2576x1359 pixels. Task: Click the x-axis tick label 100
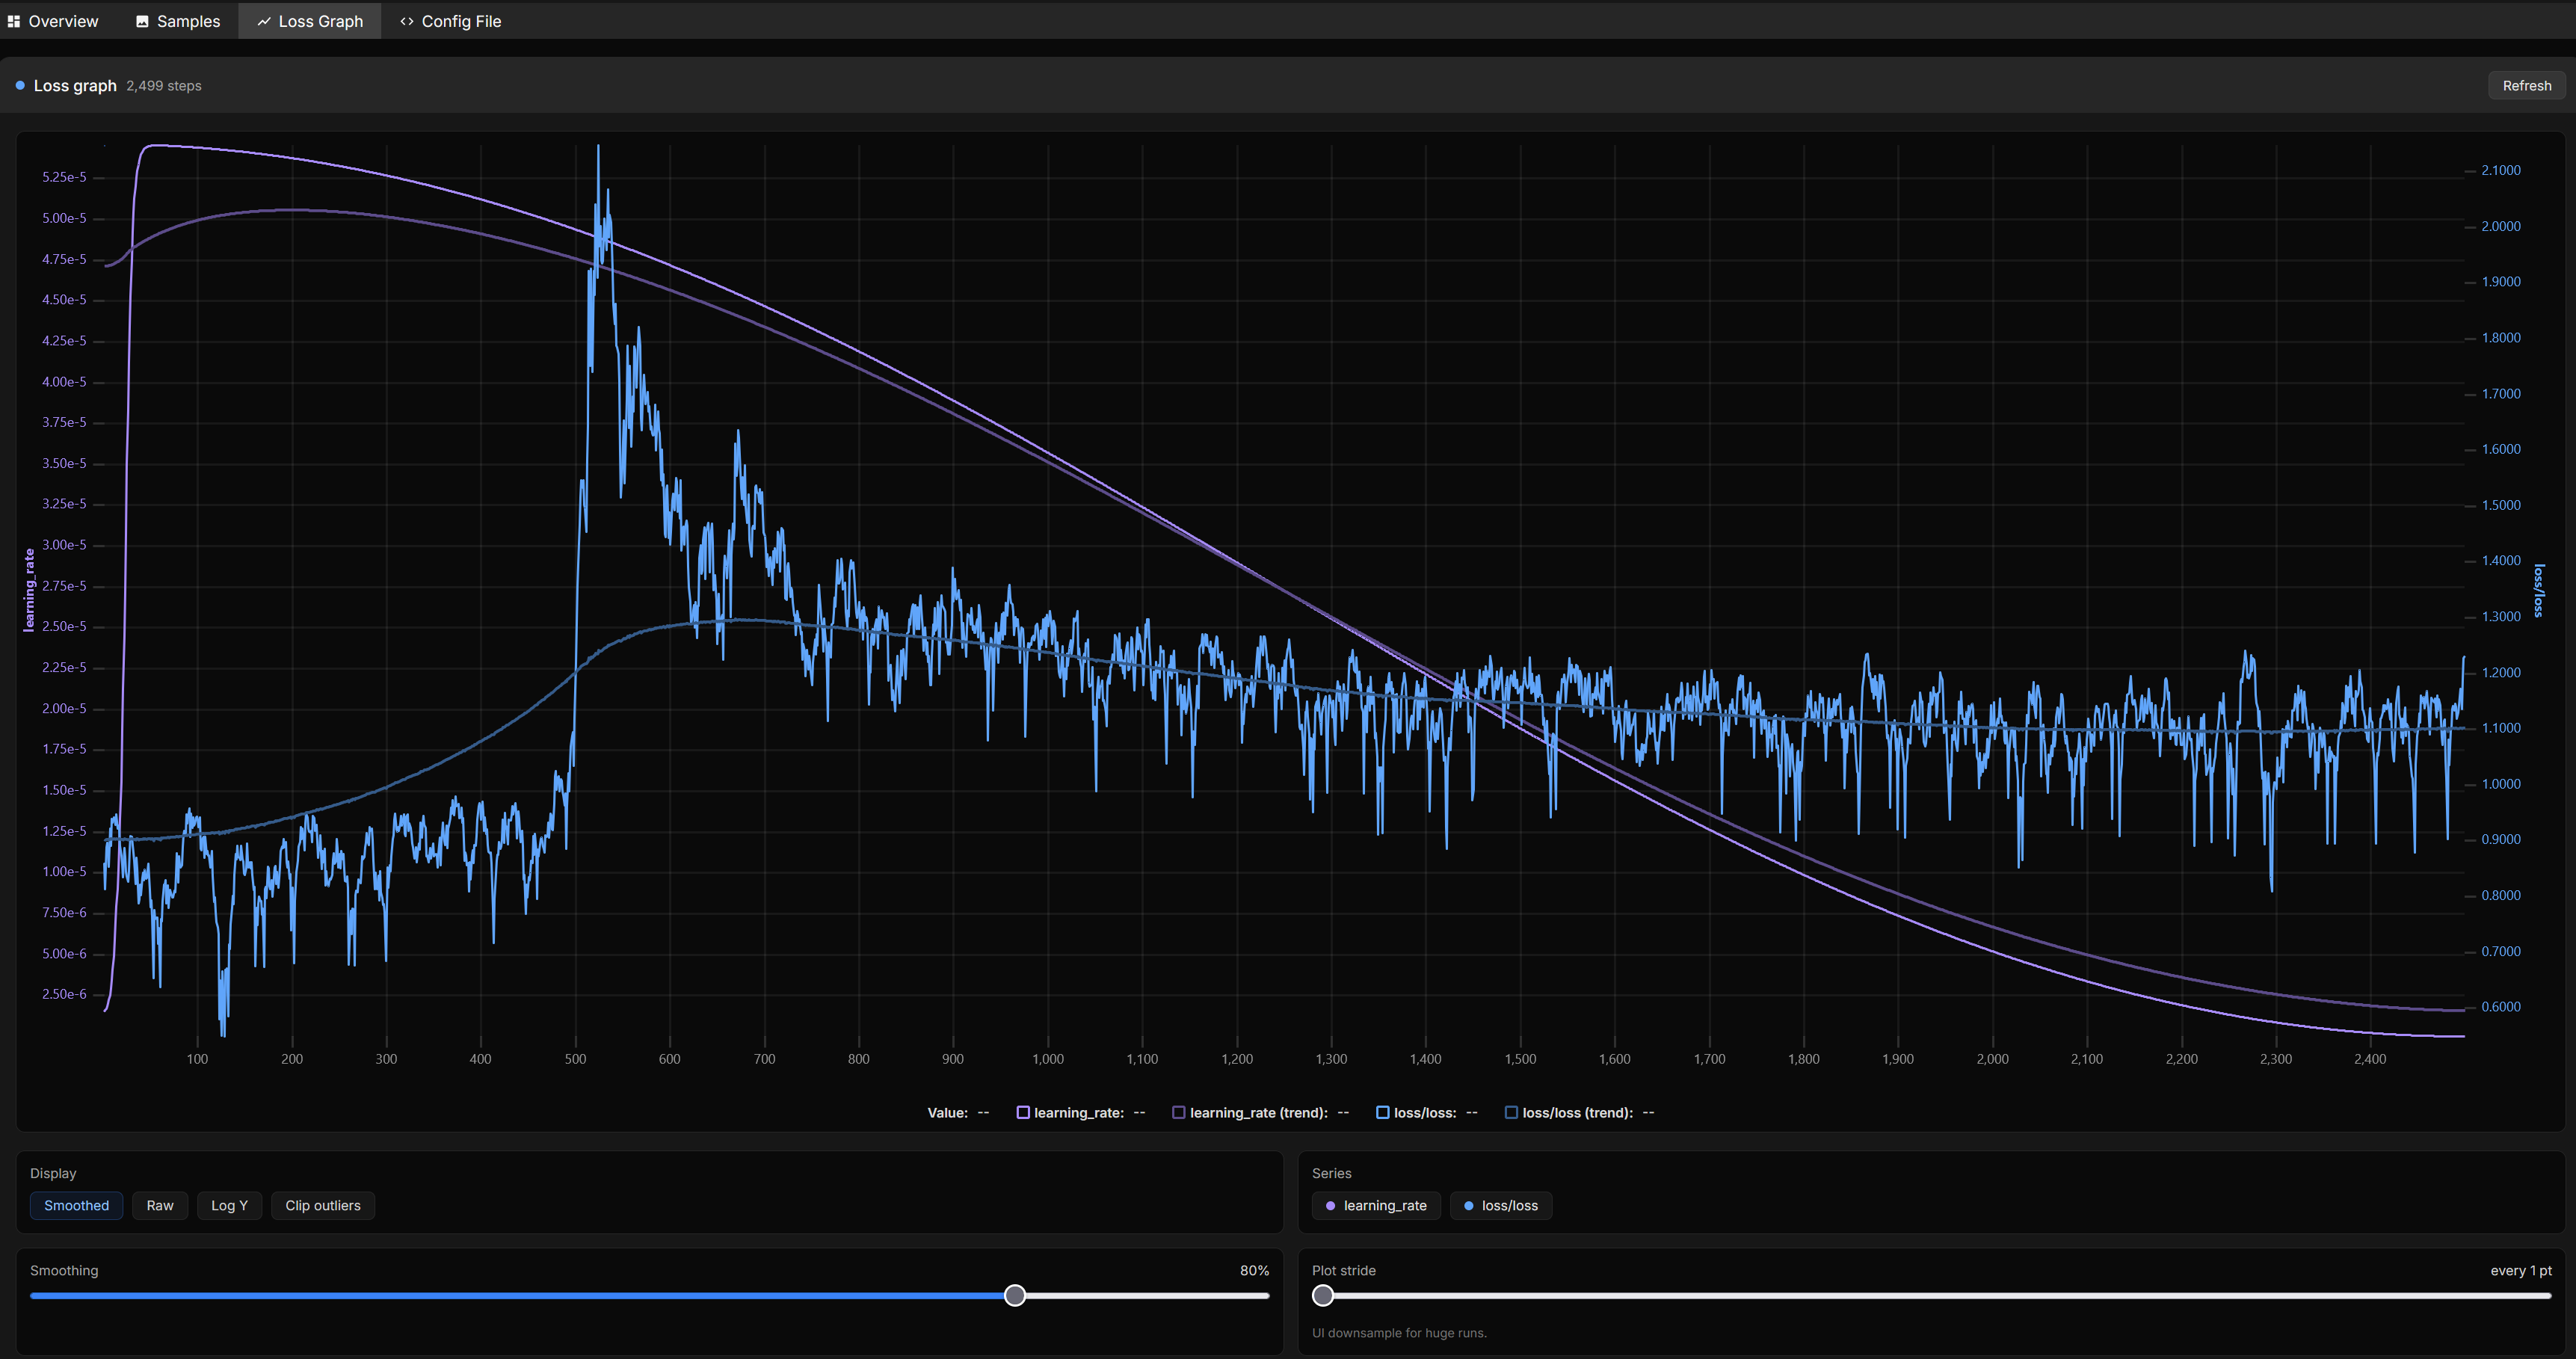pyautogui.click(x=197, y=1059)
